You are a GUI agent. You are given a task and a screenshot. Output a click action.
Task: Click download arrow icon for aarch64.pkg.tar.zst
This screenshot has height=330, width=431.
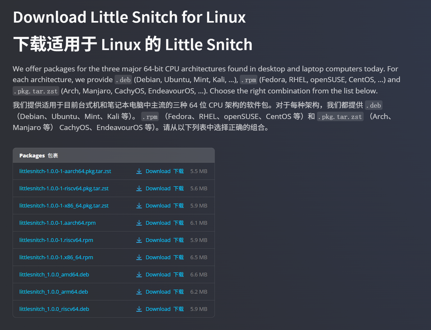point(139,171)
